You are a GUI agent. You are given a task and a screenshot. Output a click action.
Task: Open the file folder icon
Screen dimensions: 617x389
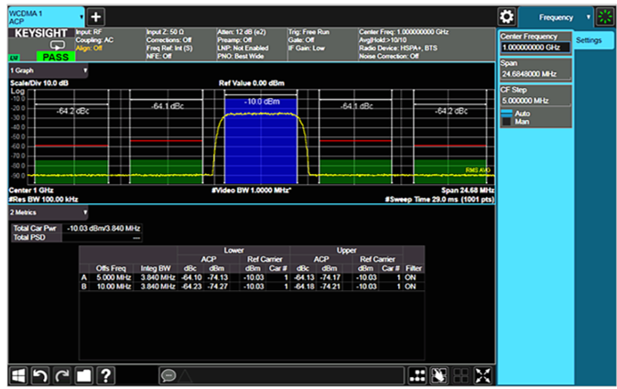(x=82, y=375)
